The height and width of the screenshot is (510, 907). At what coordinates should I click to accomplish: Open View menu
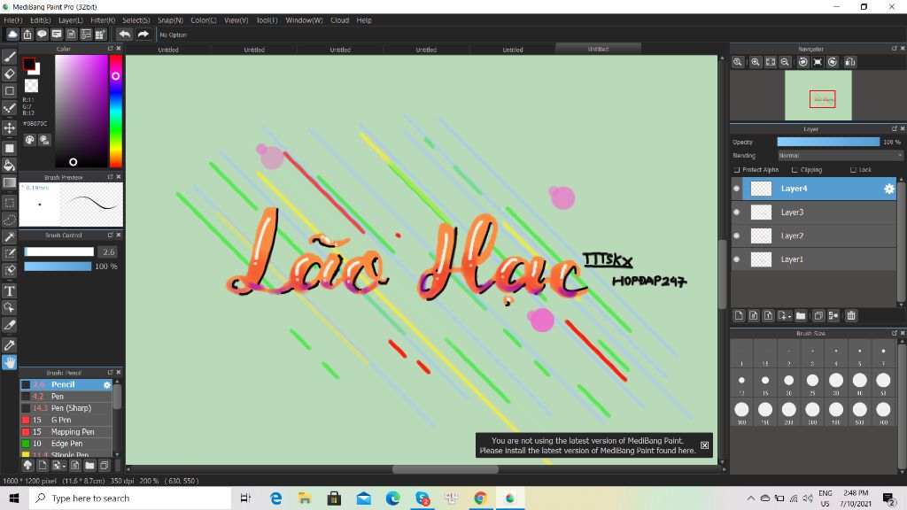(236, 20)
